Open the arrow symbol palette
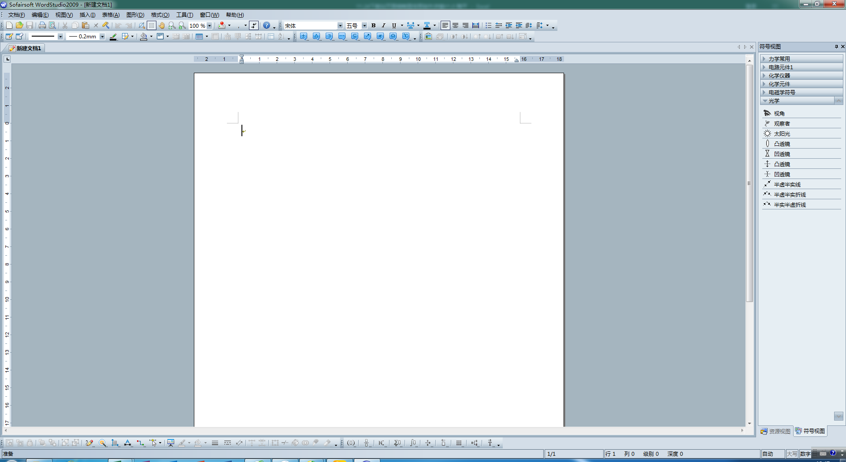The height and width of the screenshot is (462, 846). coord(367,37)
